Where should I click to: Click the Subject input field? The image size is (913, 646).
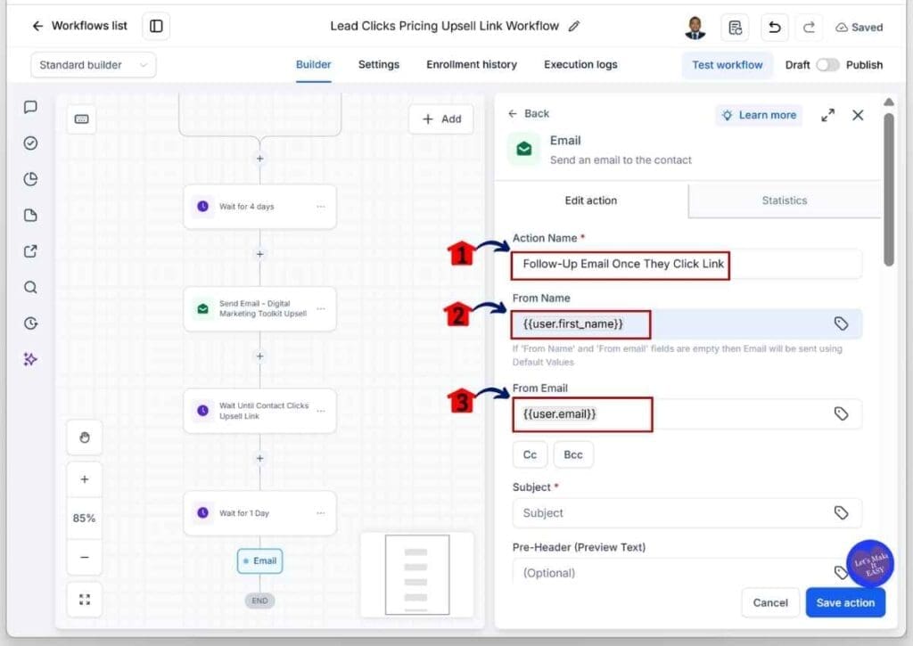click(687, 513)
